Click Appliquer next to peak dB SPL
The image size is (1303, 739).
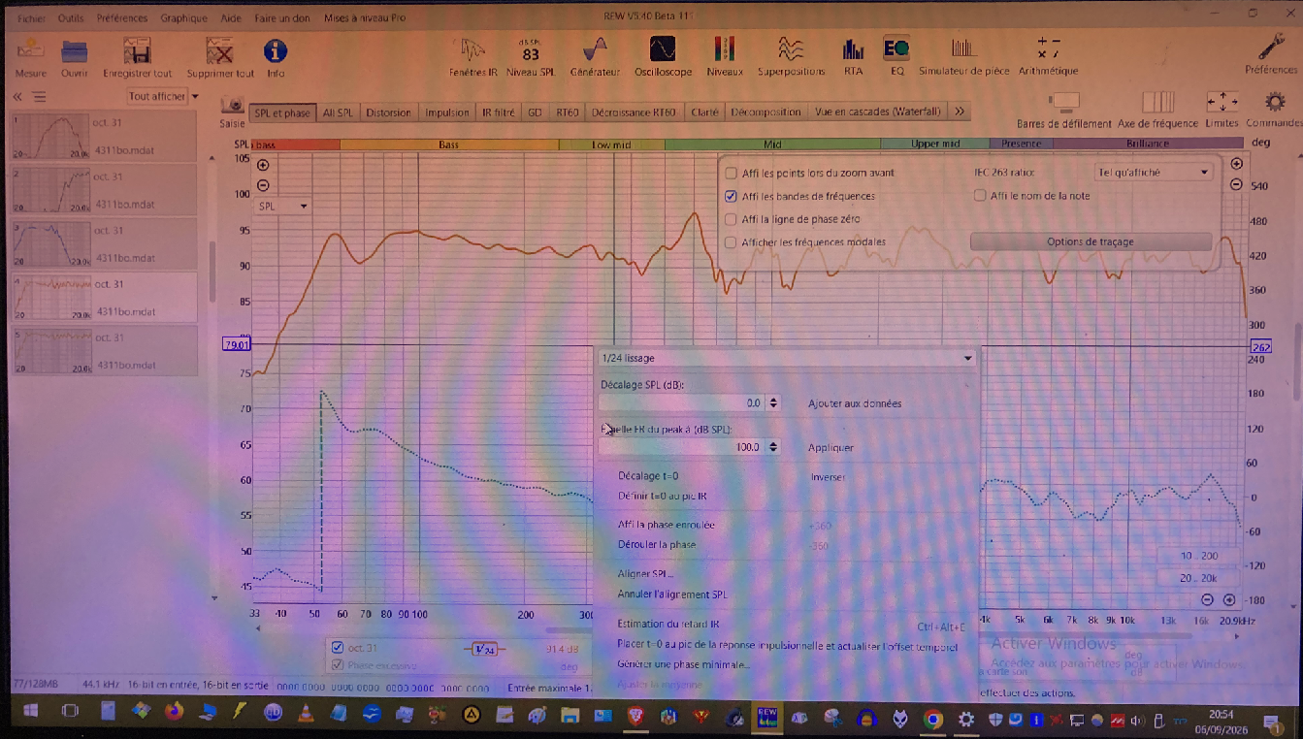pyautogui.click(x=831, y=448)
